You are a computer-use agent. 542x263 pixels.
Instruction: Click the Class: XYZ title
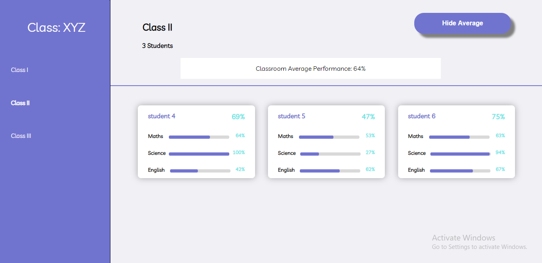click(56, 27)
